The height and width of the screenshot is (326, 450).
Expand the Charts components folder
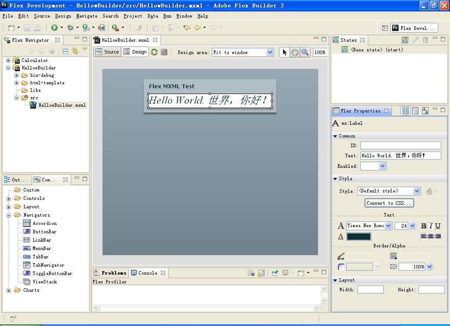(x=9, y=290)
